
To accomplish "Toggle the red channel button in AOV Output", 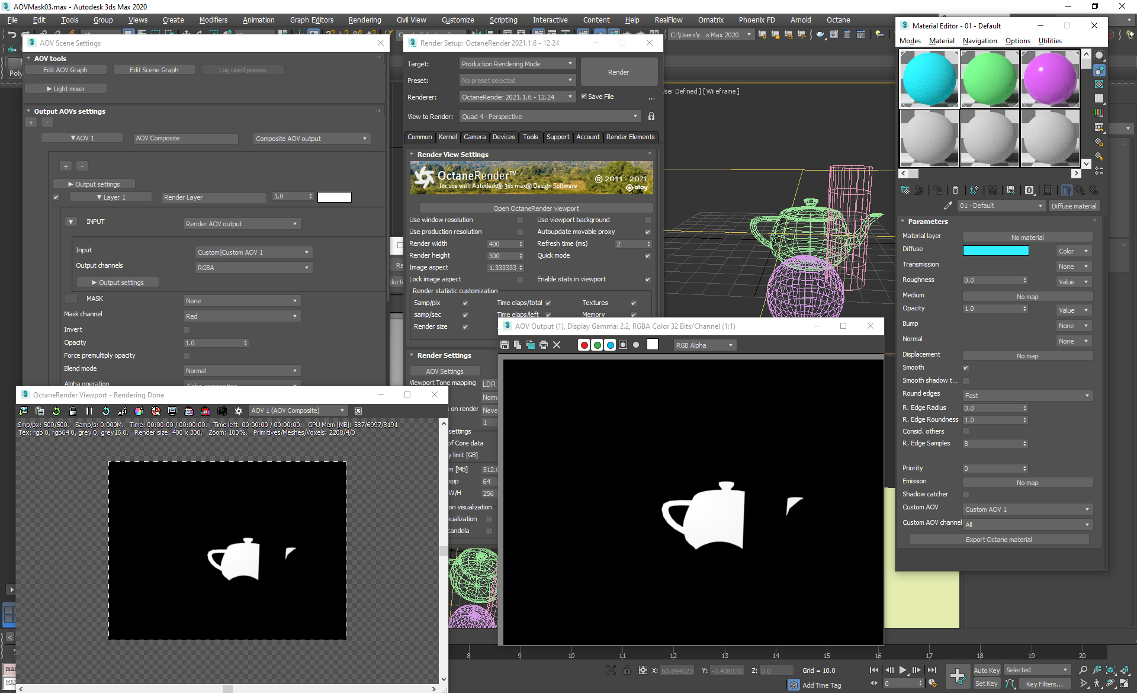I will click(584, 345).
